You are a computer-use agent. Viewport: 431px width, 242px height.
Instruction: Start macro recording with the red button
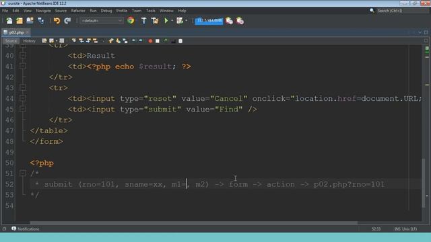click(150, 41)
